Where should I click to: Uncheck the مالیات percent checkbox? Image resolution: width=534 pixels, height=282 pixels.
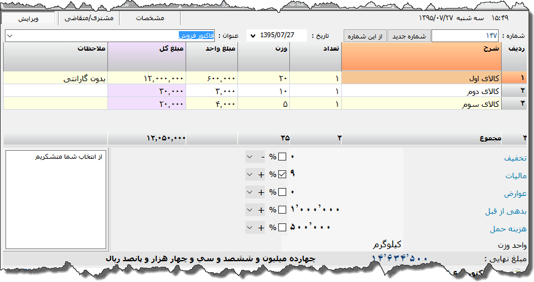pos(282,175)
